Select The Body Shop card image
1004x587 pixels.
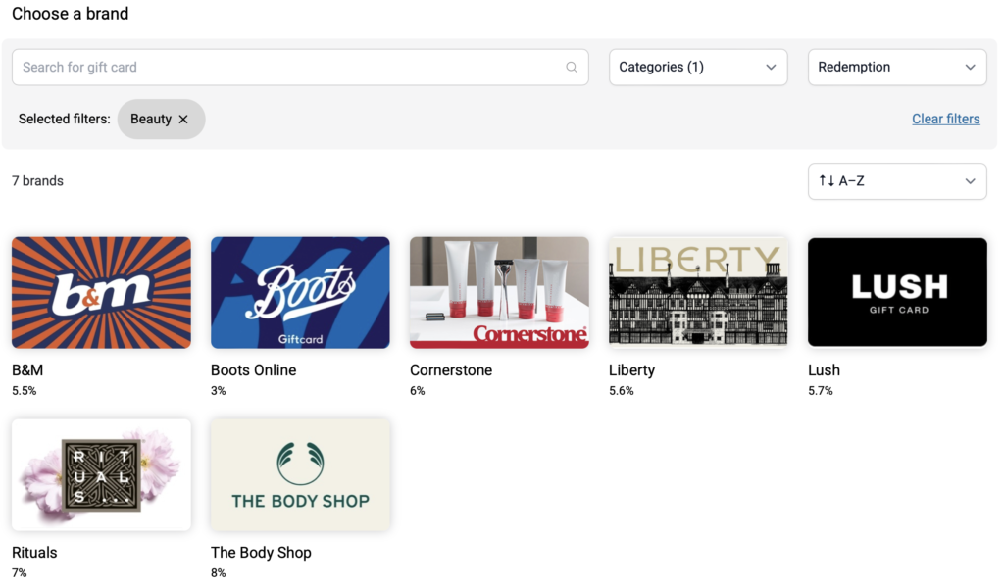(300, 475)
